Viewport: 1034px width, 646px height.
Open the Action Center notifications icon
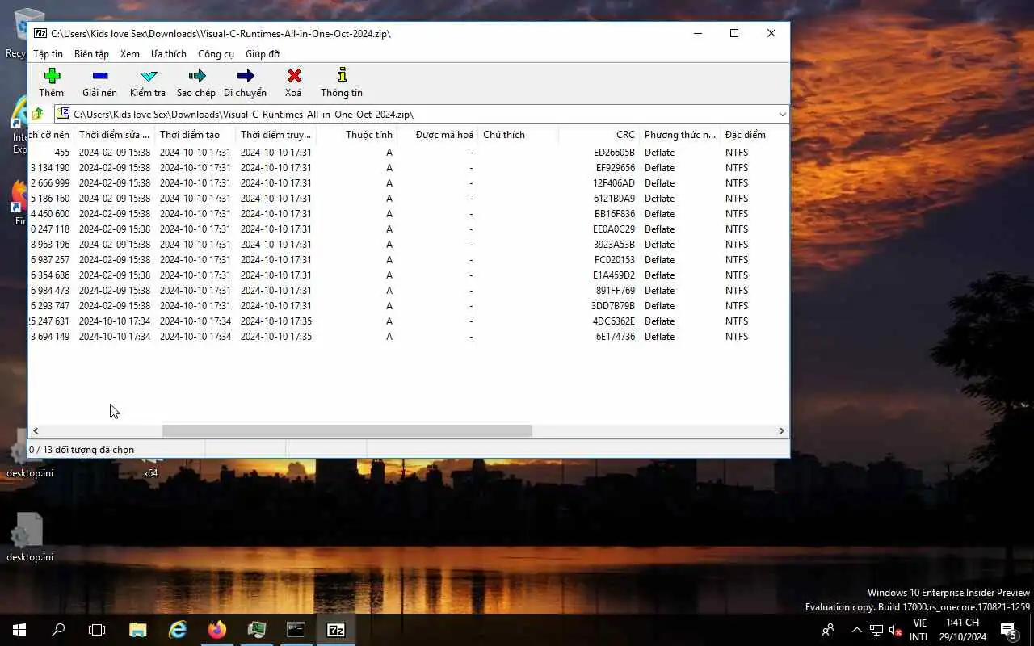[x=1008, y=630]
